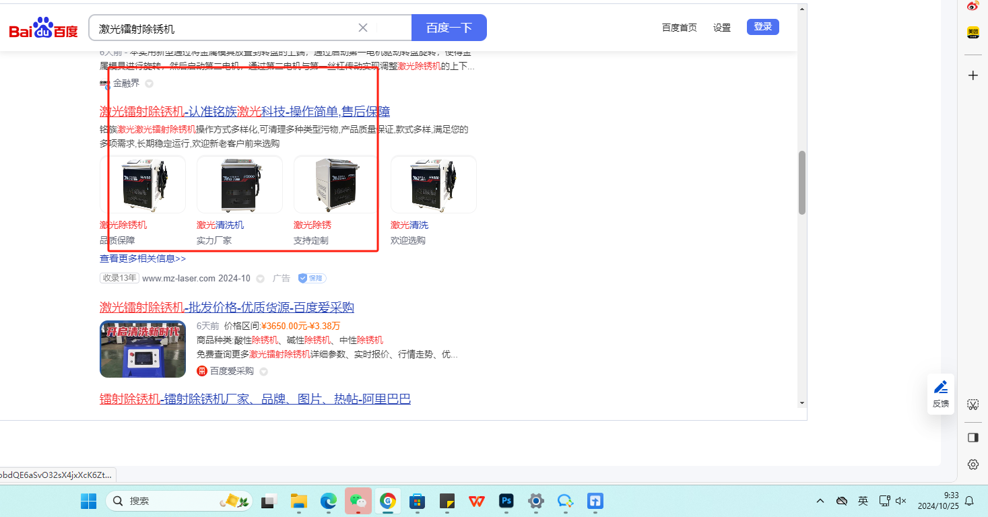Toggle the sidebar panel visibility icon

tap(973, 438)
